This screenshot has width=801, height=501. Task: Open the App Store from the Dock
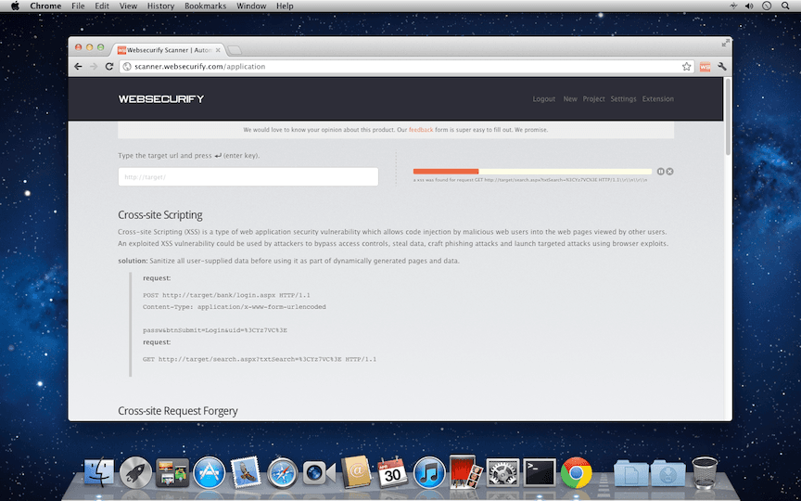[x=209, y=472]
